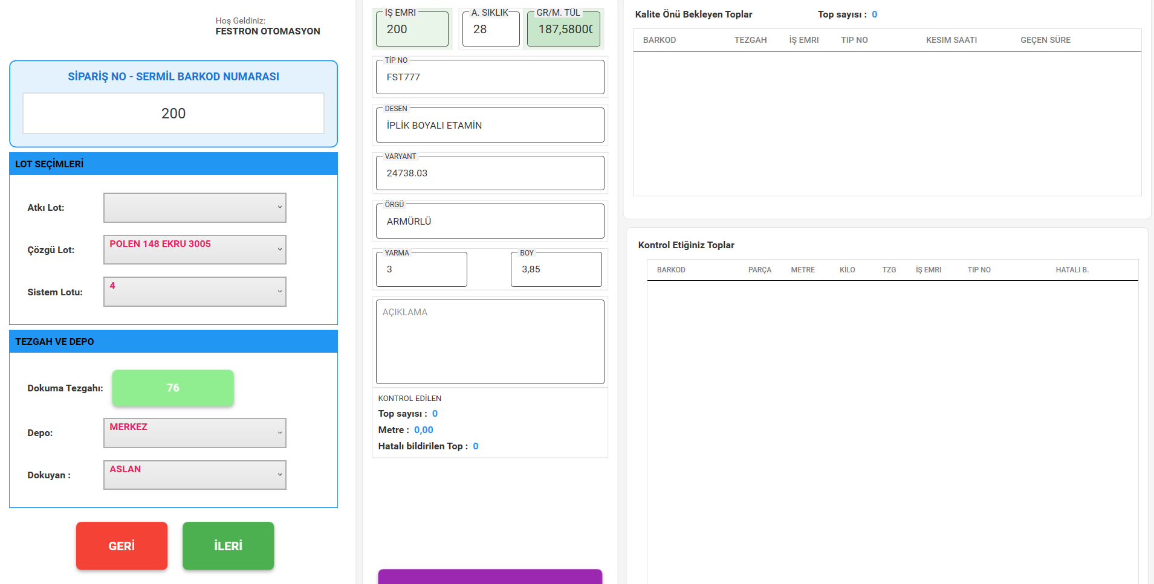Select the GR/M. TÜL field
Viewport: 1154px width, 584px height.
point(563,30)
